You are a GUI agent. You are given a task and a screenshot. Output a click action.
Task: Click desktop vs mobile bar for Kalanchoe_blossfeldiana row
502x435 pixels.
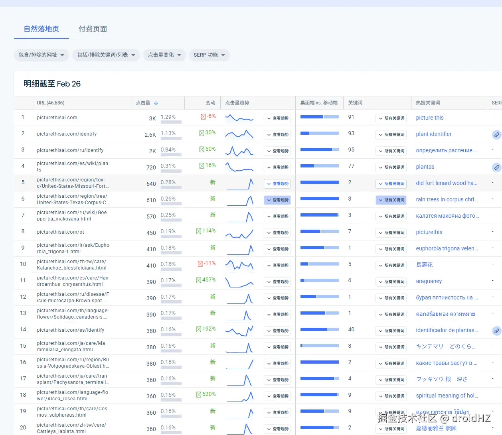pos(320,264)
